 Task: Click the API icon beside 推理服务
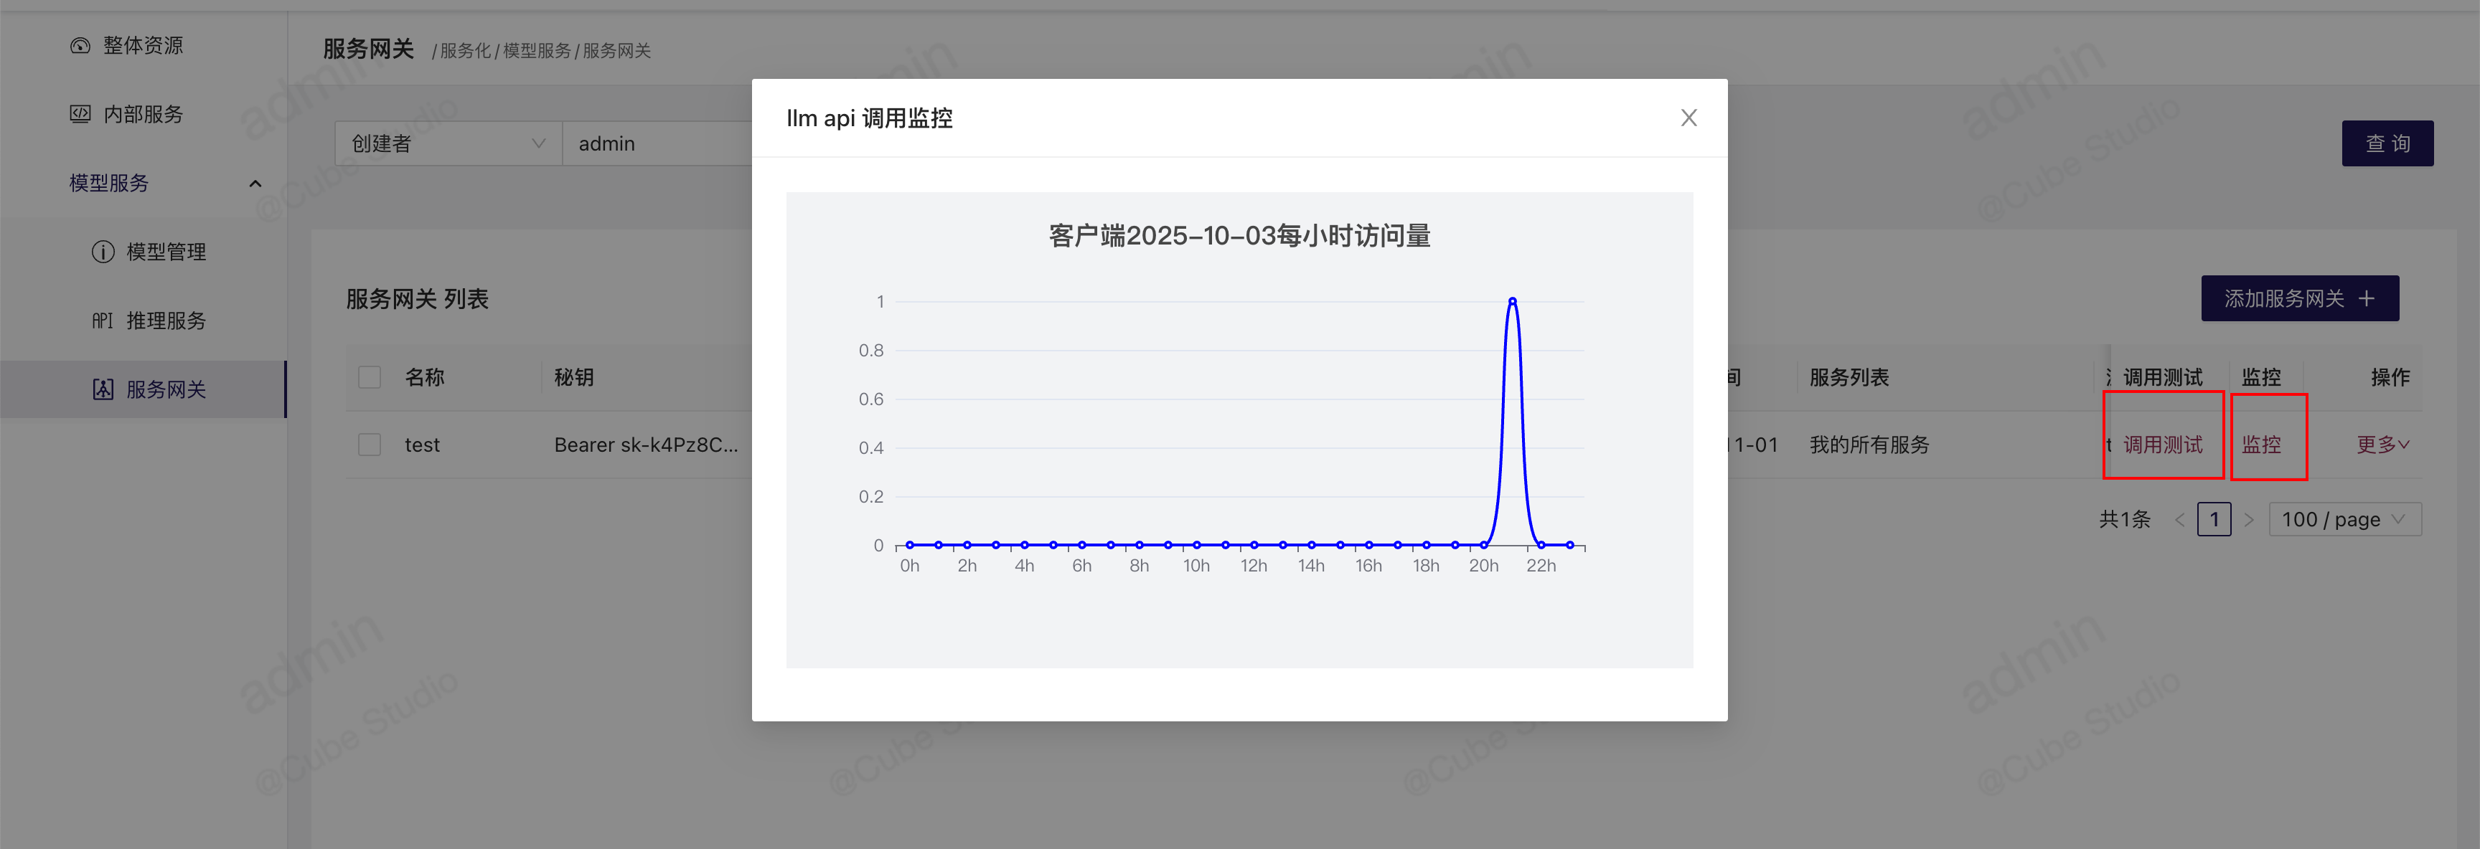(x=102, y=321)
